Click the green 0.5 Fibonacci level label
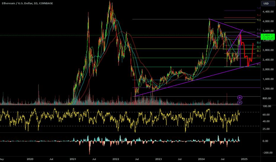This screenshot has height=162, width=276. coord(259,47)
